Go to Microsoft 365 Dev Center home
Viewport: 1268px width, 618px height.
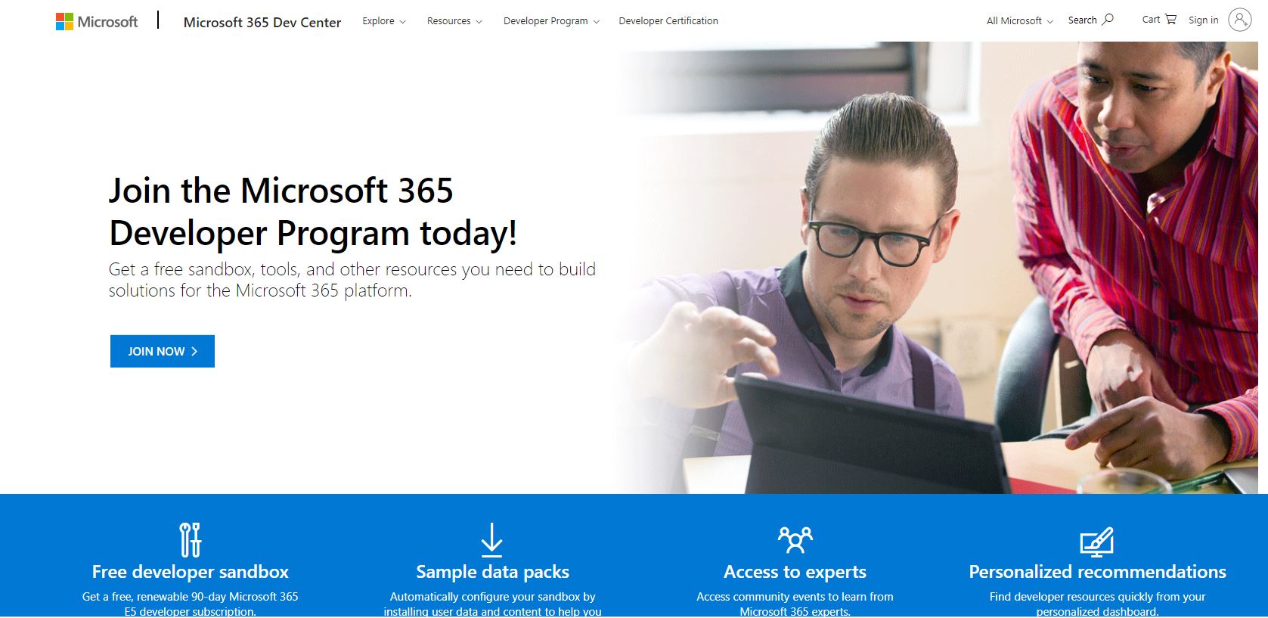(x=262, y=22)
